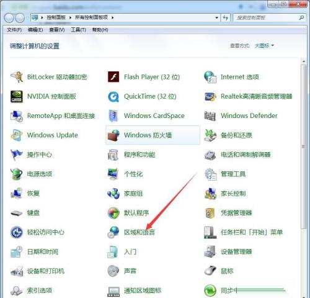Open the Flash Player (32 位) icon

[x=113, y=77]
